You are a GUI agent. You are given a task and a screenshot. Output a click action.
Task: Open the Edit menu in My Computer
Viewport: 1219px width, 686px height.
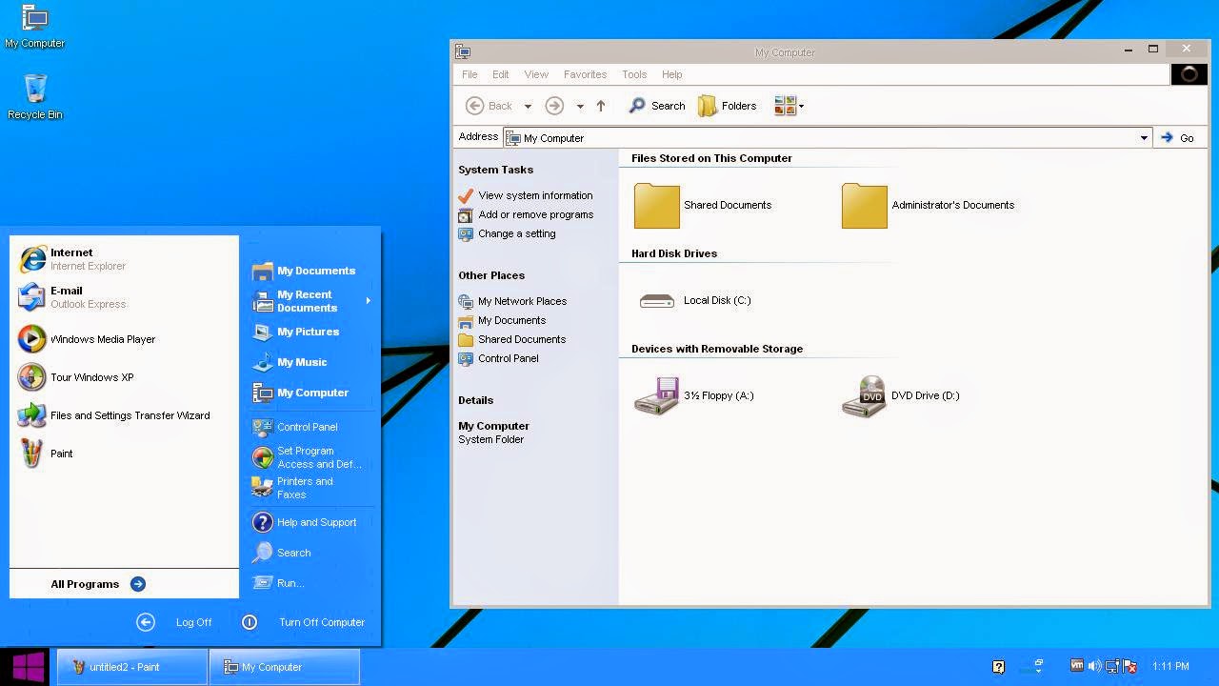pyautogui.click(x=501, y=74)
